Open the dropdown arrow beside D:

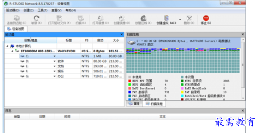coord(54,61)
